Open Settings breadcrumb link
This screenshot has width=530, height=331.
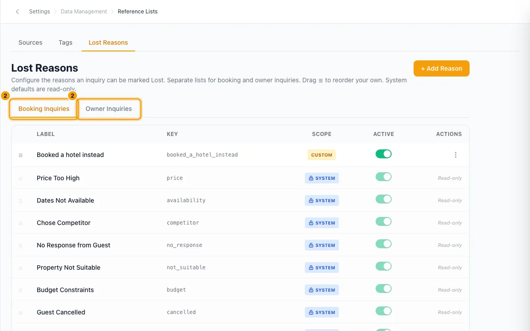point(39,12)
